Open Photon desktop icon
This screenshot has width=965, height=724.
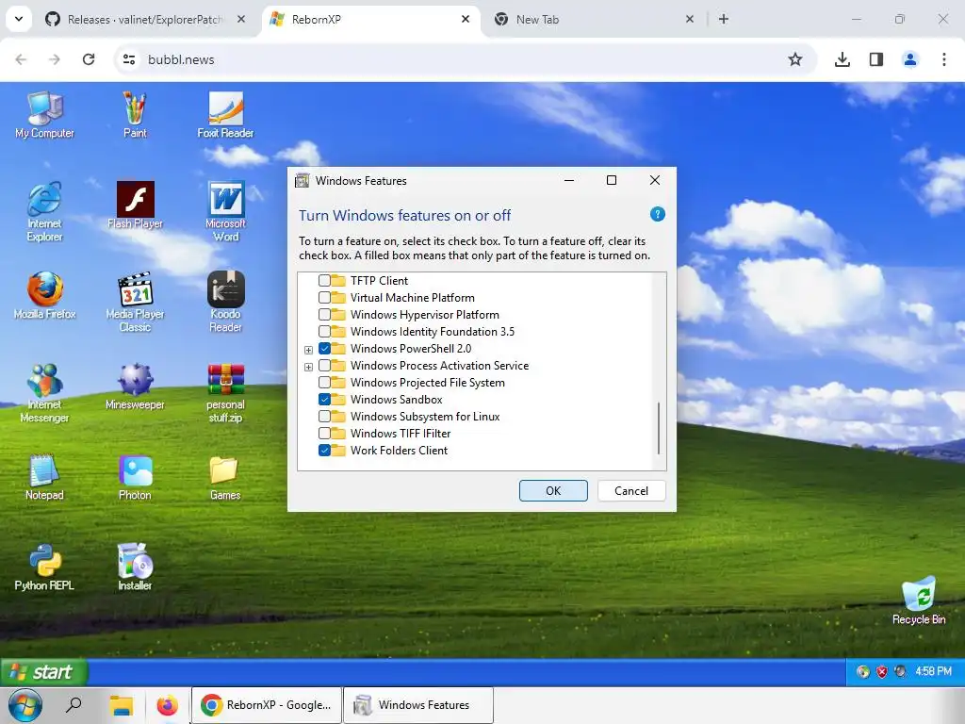135,477
